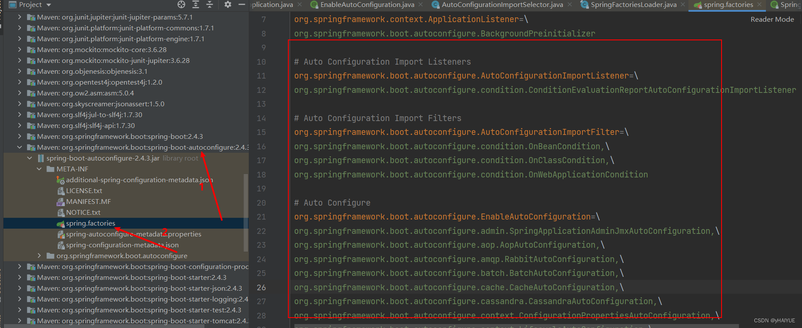Expand Maven mockito-core:3.6.28 node
This screenshot has height=328, width=802.
tap(20, 49)
